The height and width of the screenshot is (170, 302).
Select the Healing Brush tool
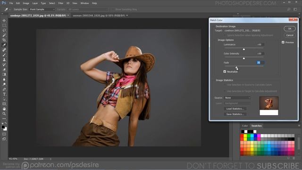(4, 50)
